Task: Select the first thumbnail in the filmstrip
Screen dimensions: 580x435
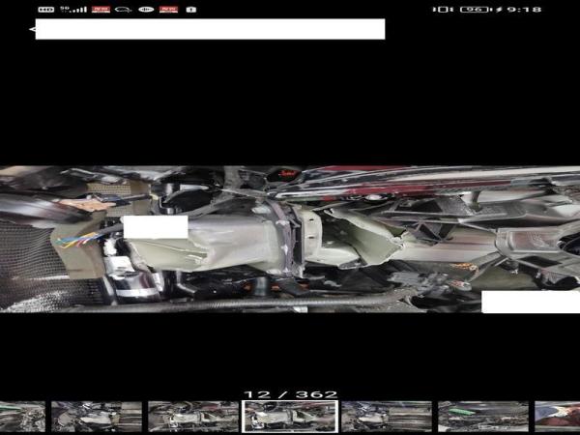Action: click(x=22, y=417)
